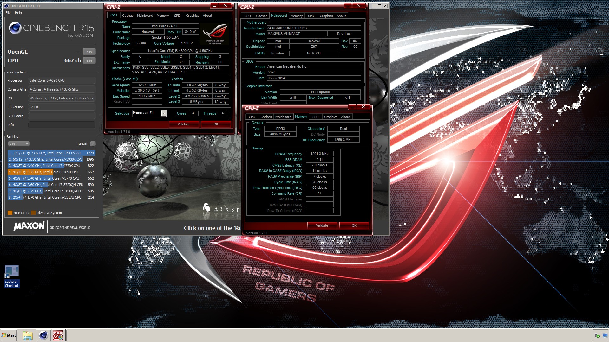Select ranking row Intel Core i7-3720QM
609x342 pixels.
(x=51, y=185)
